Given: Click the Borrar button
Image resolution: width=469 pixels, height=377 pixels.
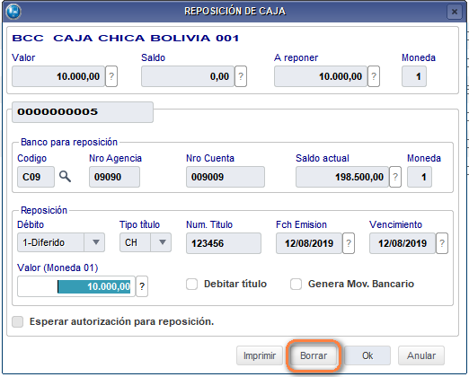Looking at the screenshot, I should [x=314, y=355].
